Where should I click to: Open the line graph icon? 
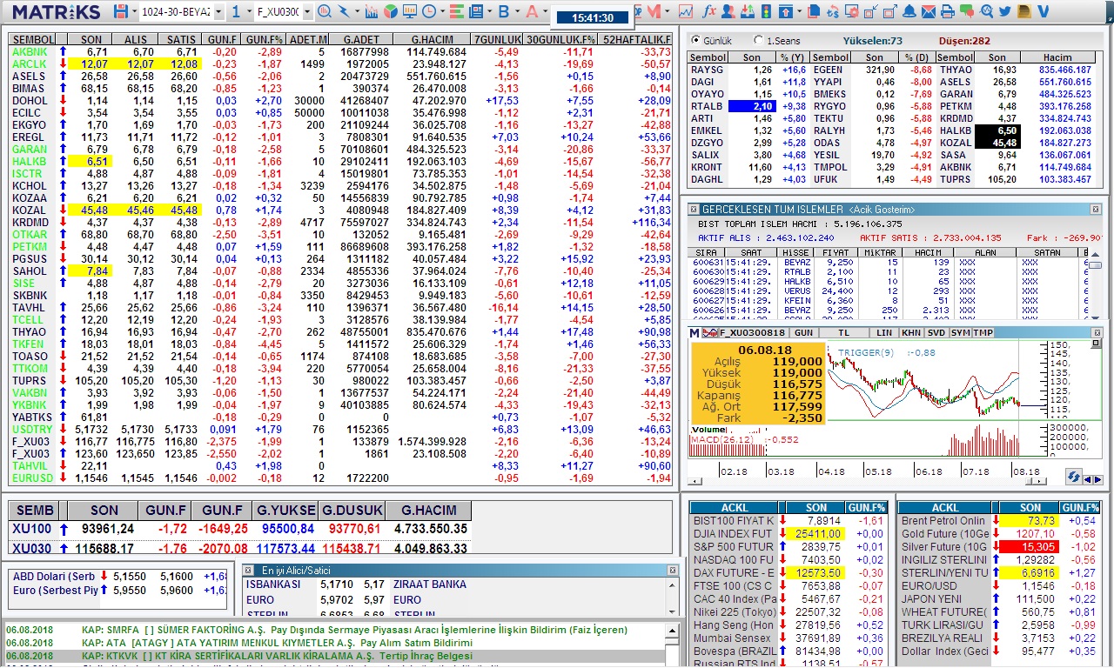coord(686,11)
